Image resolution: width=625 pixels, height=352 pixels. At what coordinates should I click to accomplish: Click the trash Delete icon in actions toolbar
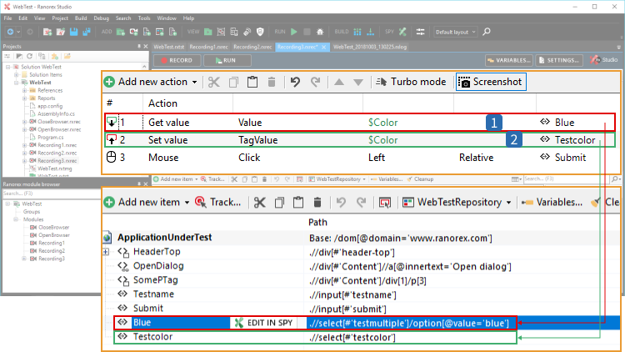(272, 82)
